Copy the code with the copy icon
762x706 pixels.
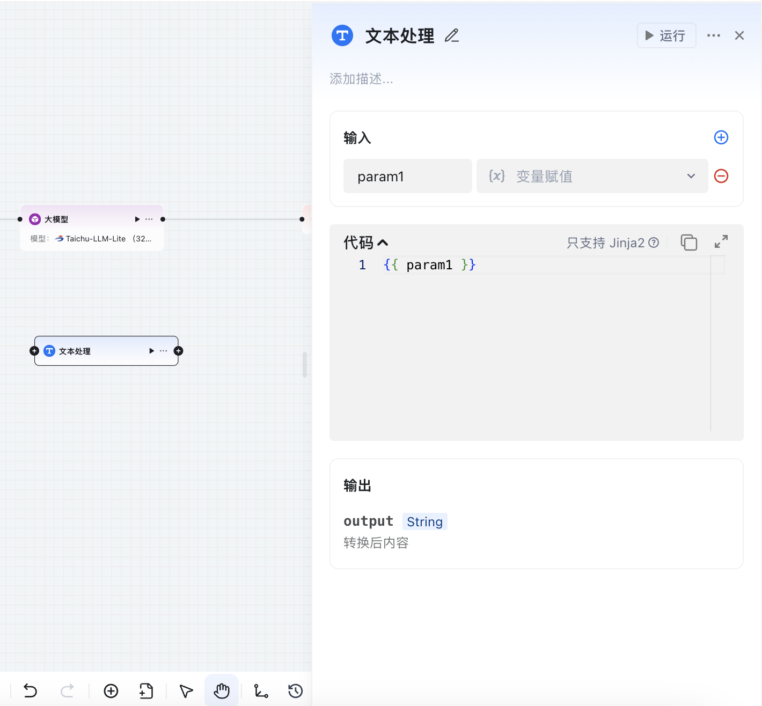click(689, 242)
